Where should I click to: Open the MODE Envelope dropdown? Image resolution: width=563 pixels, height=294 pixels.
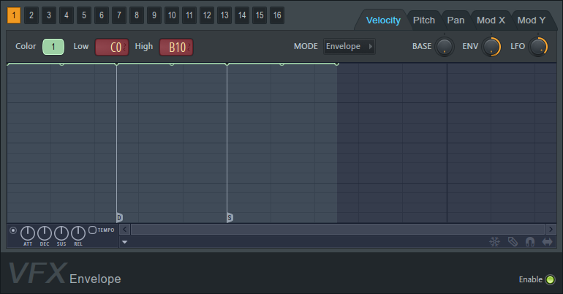(349, 47)
